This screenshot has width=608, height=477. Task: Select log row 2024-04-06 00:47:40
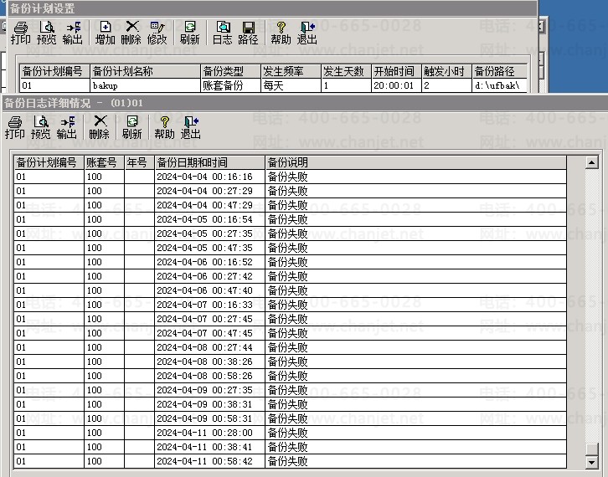tap(290, 290)
